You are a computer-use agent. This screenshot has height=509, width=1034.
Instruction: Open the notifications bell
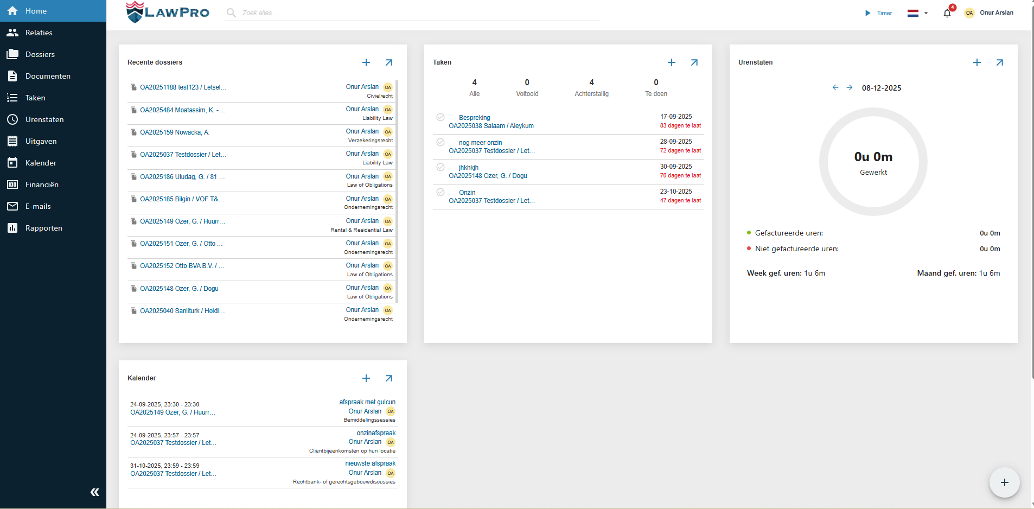coord(947,14)
